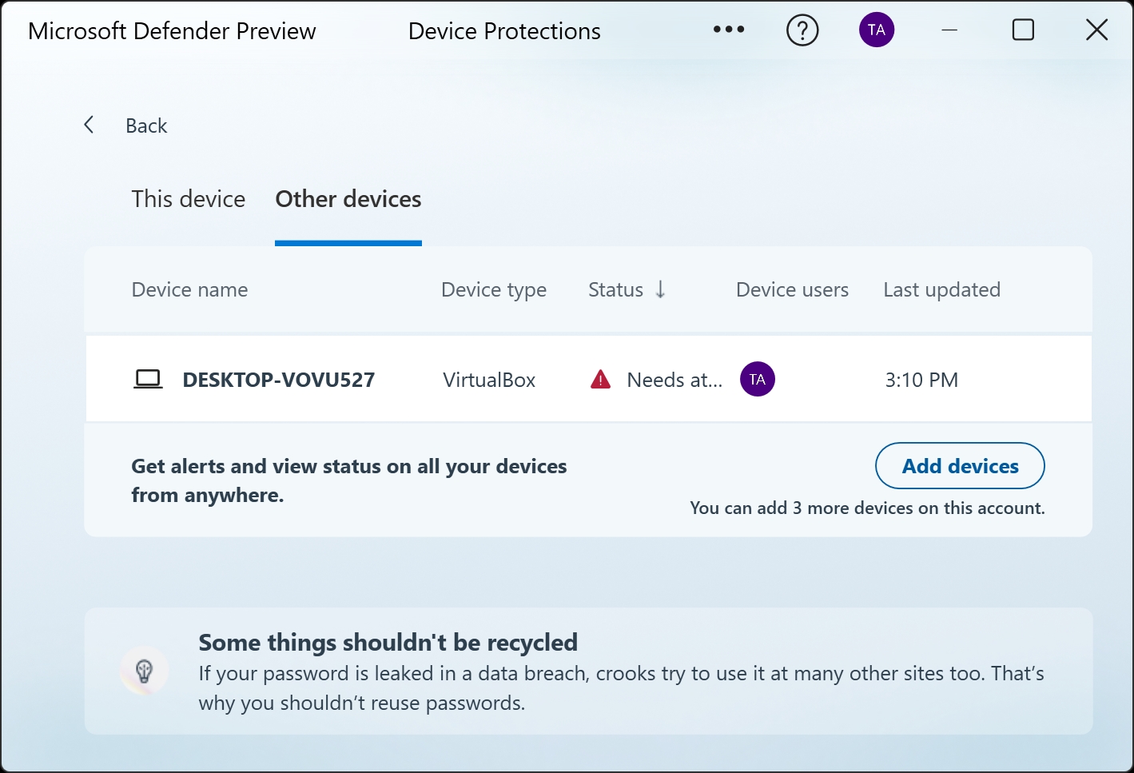
Task: Sort by Device users column header
Action: click(792, 289)
